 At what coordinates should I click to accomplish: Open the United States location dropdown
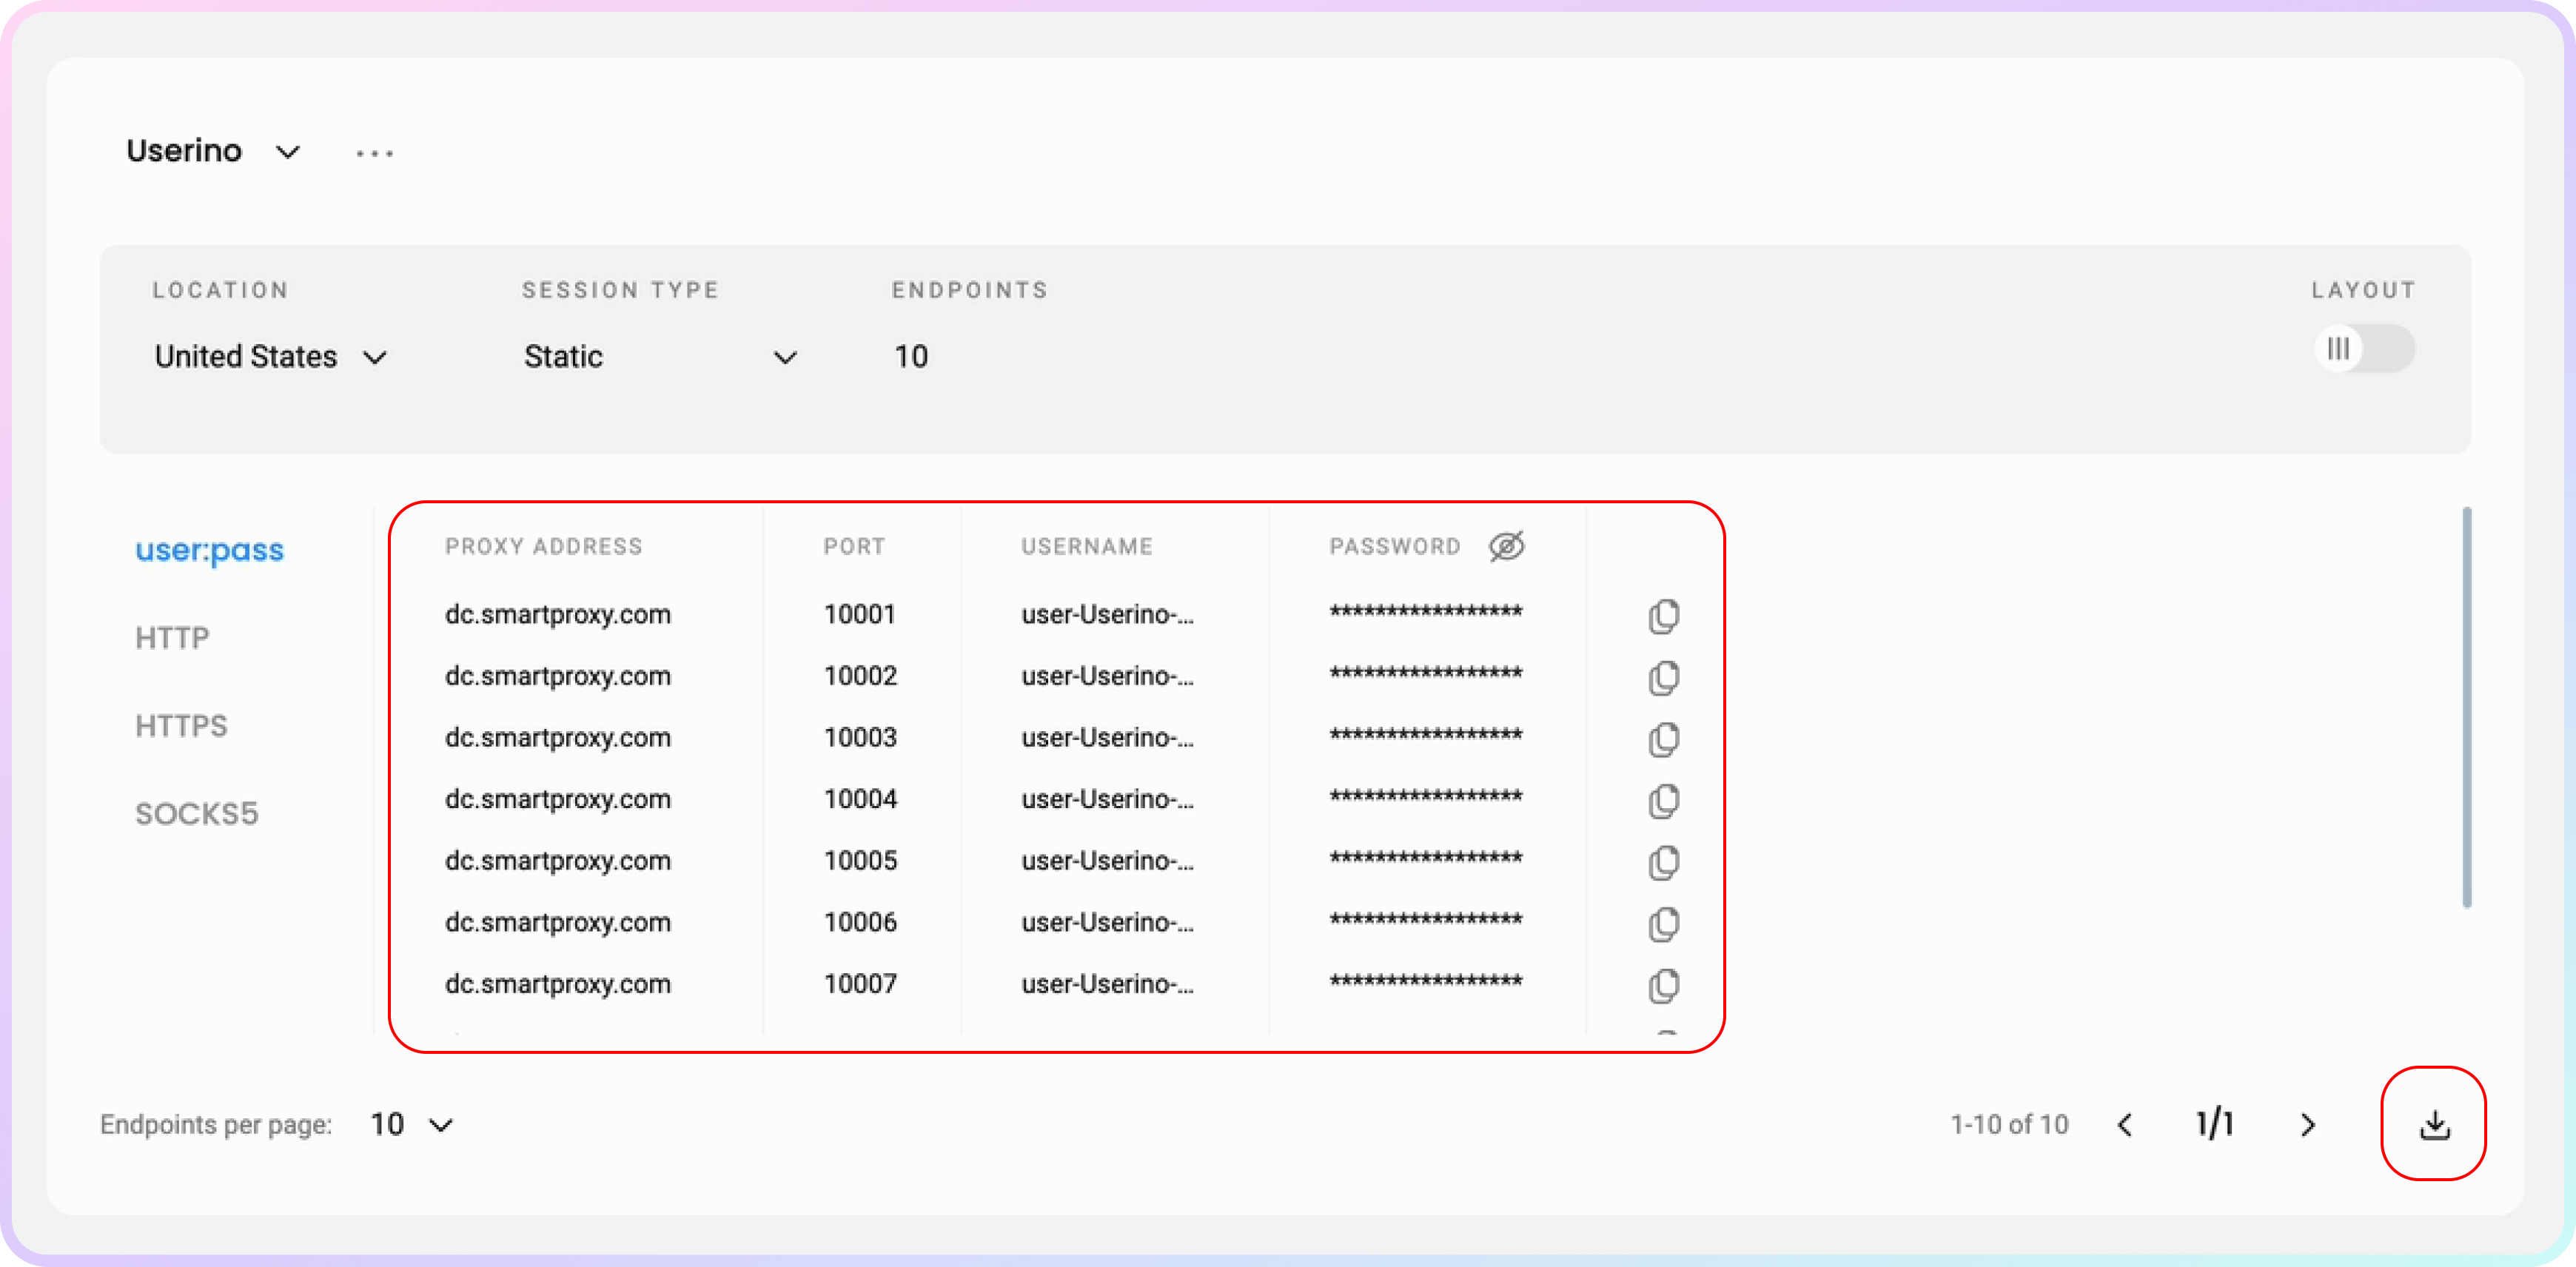click(271, 357)
